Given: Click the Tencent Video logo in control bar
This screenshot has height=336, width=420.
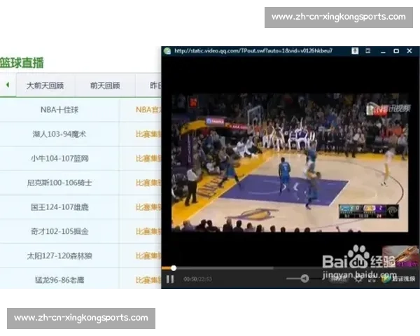Looking at the screenshot, I should [x=399, y=279].
